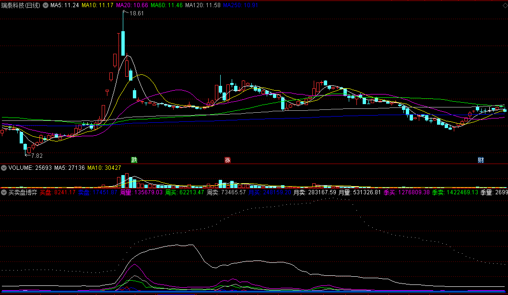
Task: Click the VOLUME: 25693 label
Action: (x=30, y=168)
